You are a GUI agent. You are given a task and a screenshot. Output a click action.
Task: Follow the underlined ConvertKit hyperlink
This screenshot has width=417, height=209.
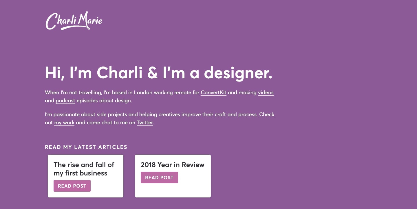[213, 93]
